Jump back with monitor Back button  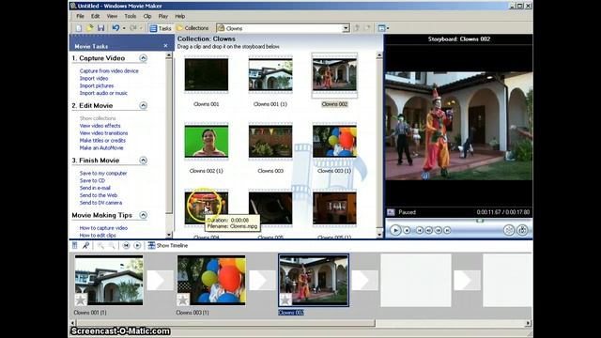420,230
